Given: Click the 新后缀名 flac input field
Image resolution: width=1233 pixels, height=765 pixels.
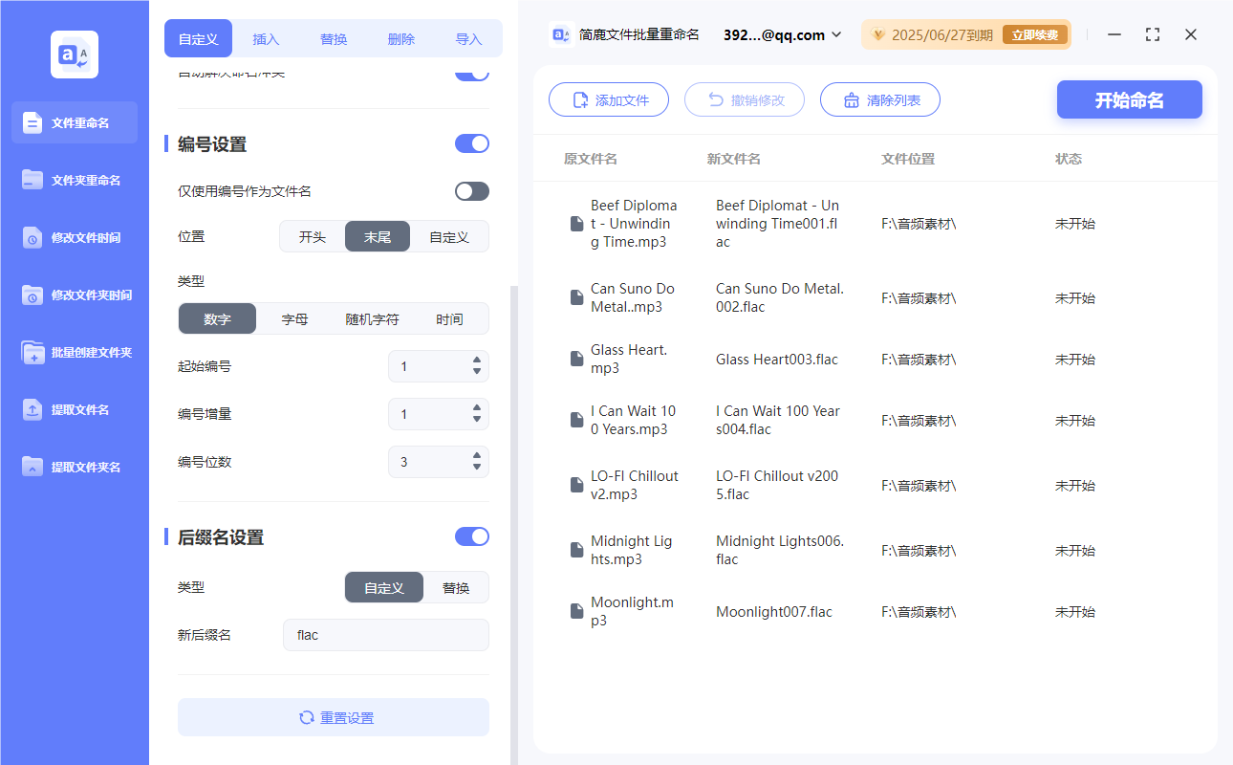Looking at the screenshot, I should [x=385, y=634].
